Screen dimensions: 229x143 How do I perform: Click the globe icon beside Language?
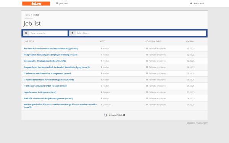191,3
